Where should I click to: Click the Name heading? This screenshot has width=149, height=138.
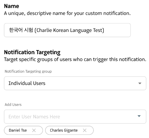pos(11,6)
